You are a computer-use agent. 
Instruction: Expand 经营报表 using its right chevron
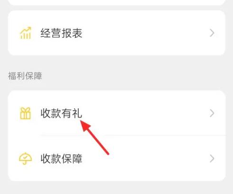point(212,33)
